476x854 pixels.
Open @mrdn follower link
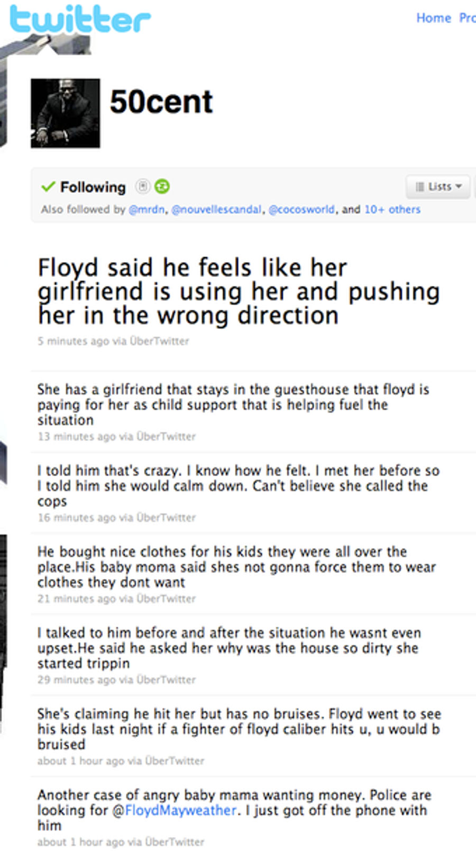coord(147,209)
